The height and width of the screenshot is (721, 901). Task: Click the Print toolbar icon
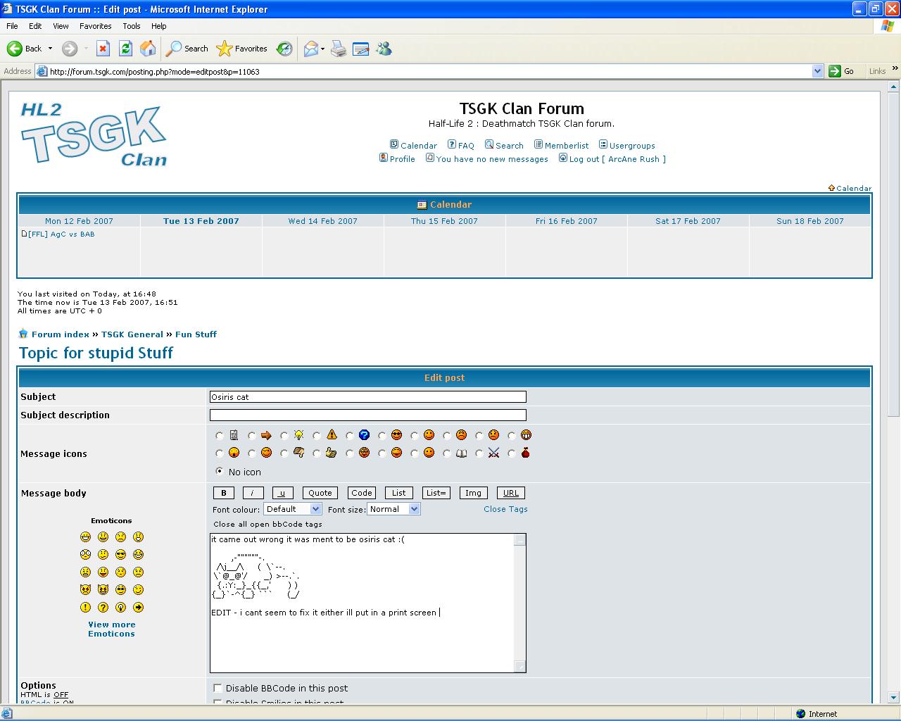(x=339, y=49)
